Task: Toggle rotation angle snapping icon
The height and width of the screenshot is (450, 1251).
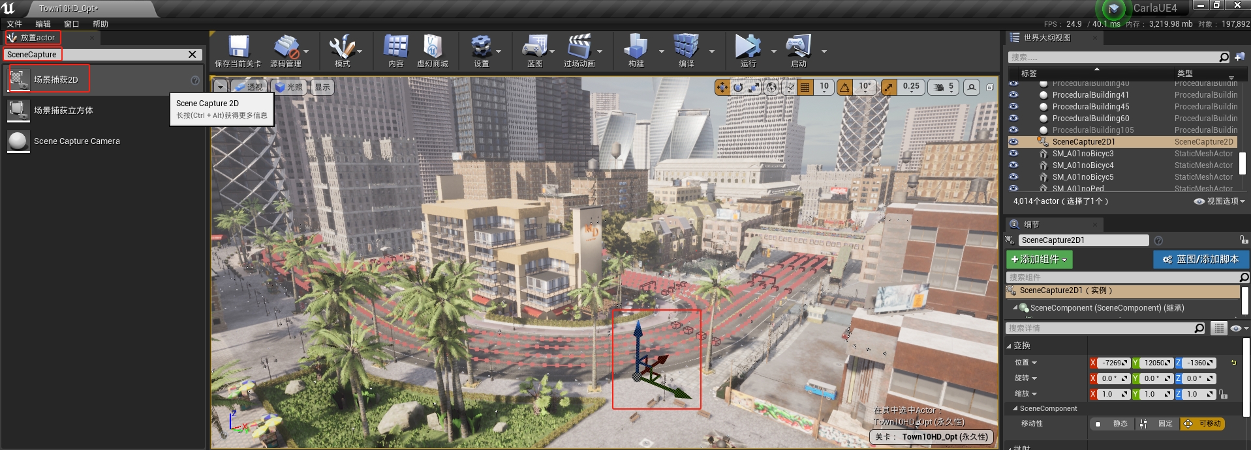Action: (x=845, y=87)
